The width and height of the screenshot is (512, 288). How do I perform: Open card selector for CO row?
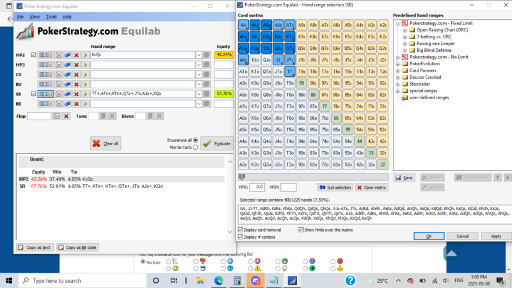coord(58,74)
